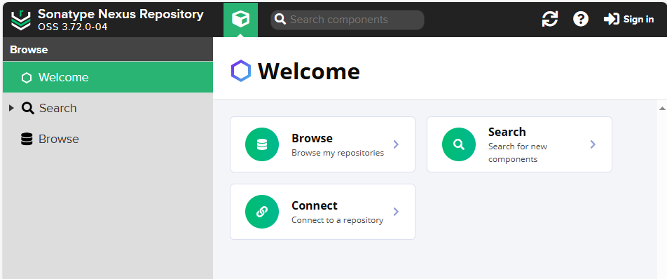Click green magnifier icon on Search card
667x279 pixels.
coord(459,144)
